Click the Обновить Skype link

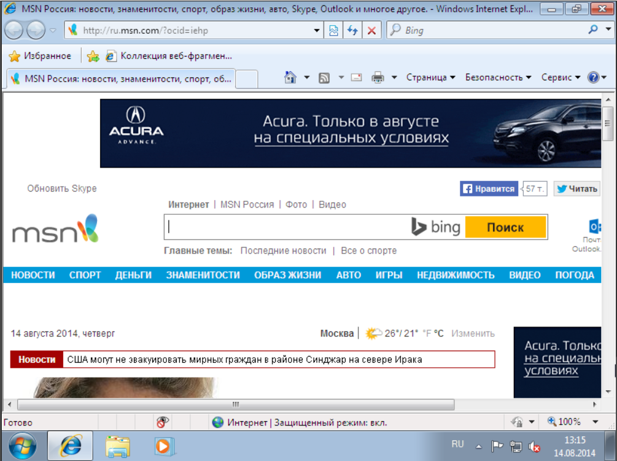pos(62,188)
